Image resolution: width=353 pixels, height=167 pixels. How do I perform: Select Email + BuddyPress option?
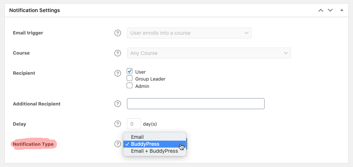click(154, 151)
